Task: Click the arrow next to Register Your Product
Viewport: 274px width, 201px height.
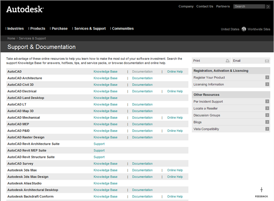Action: point(267,77)
